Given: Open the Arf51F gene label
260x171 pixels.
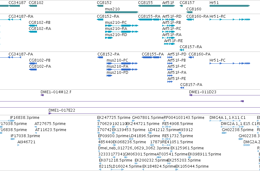Looking at the screenshot, I should pos(168,3).
